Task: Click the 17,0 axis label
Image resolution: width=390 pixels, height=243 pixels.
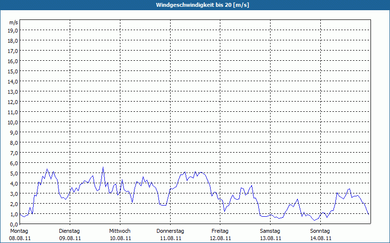Action: coord(13,51)
